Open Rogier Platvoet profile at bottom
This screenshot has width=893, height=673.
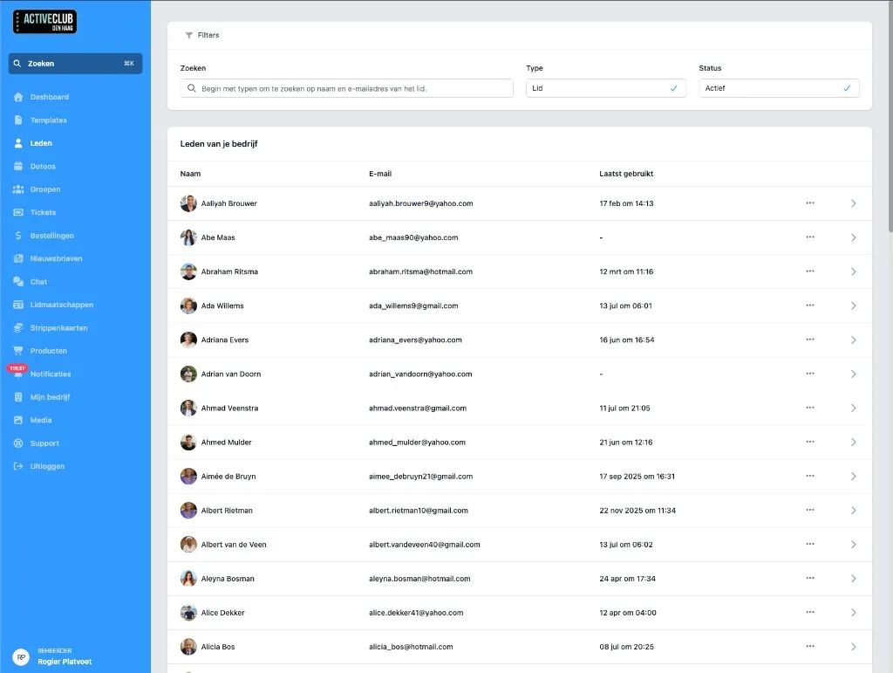(53, 656)
